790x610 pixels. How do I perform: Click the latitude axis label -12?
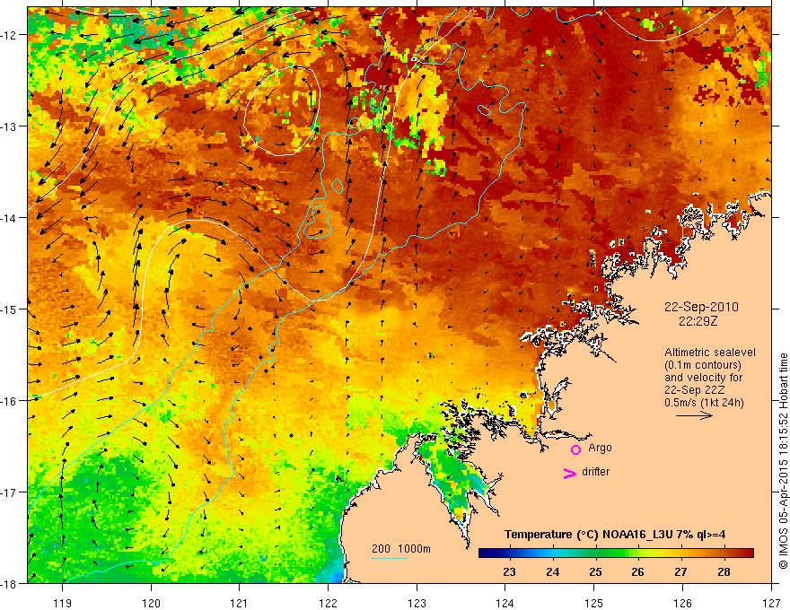7,35
